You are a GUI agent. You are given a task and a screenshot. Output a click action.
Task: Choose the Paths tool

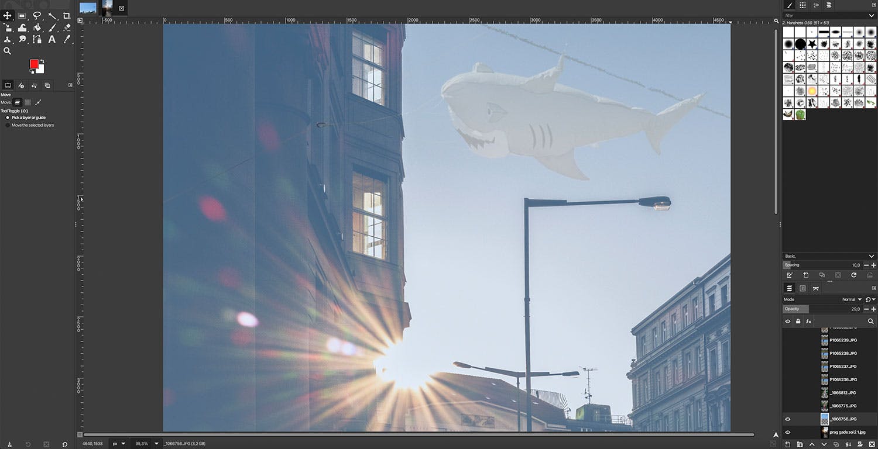point(37,39)
